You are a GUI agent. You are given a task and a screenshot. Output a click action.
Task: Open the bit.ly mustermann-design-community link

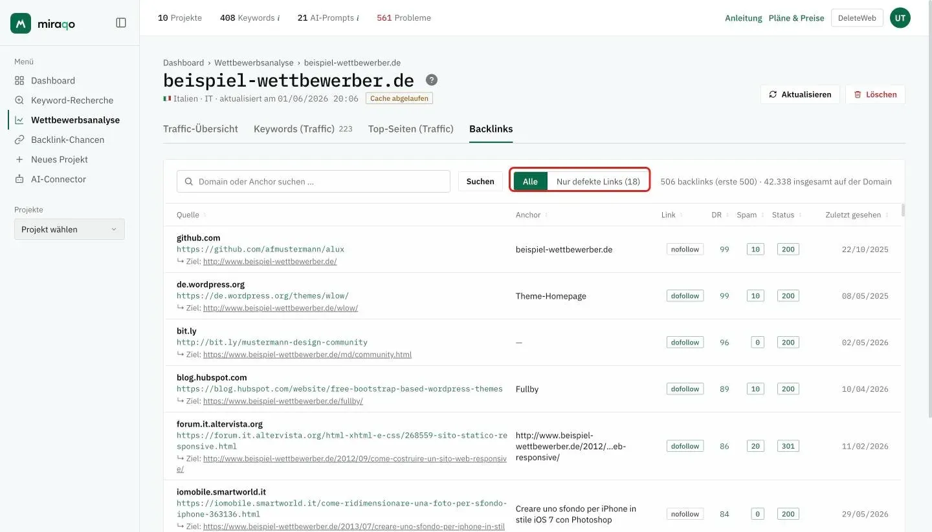[272, 342]
